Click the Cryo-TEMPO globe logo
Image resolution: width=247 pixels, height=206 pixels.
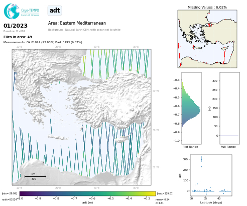coord(12,11)
